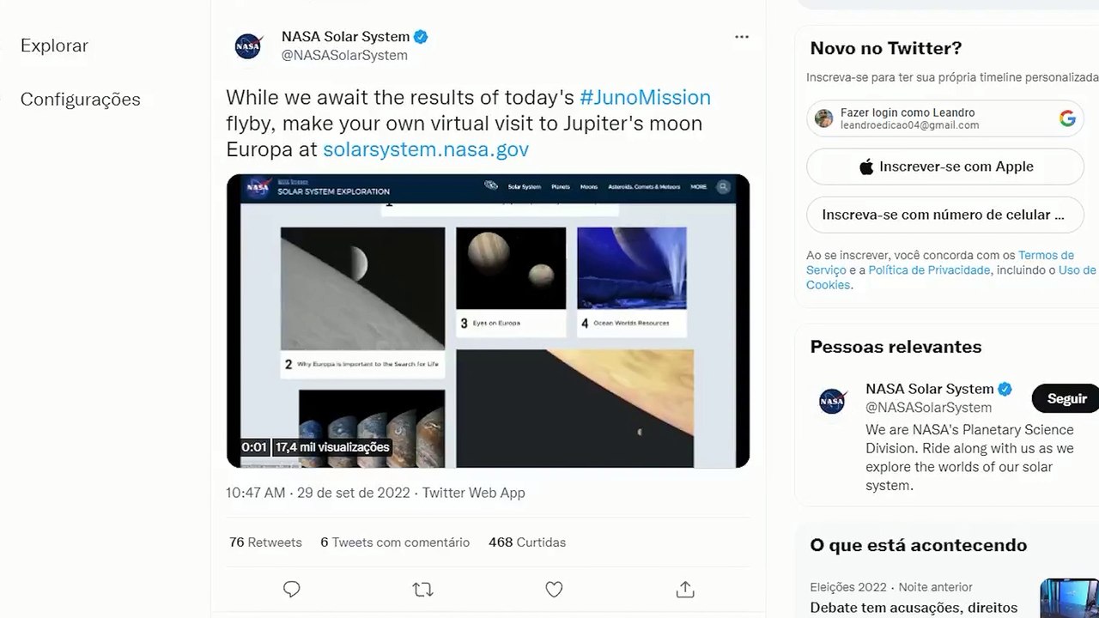
Task: Play the embedded Europa video thumbnail
Action: (488, 321)
